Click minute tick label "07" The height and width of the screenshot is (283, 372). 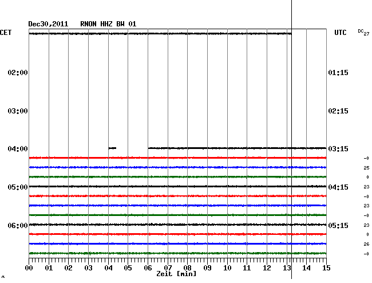pos(168,268)
